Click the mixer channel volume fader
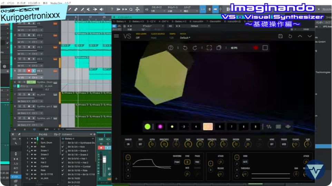 (x=104, y=160)
